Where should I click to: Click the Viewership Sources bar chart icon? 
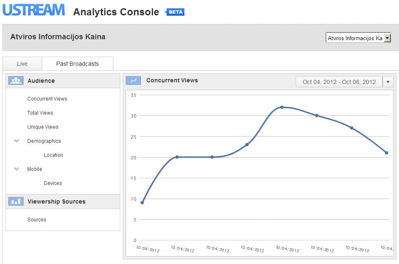coord(16,202)
